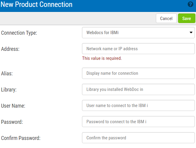Click the caret arrow beside Webdocs for IBMi

coord(191,33)
